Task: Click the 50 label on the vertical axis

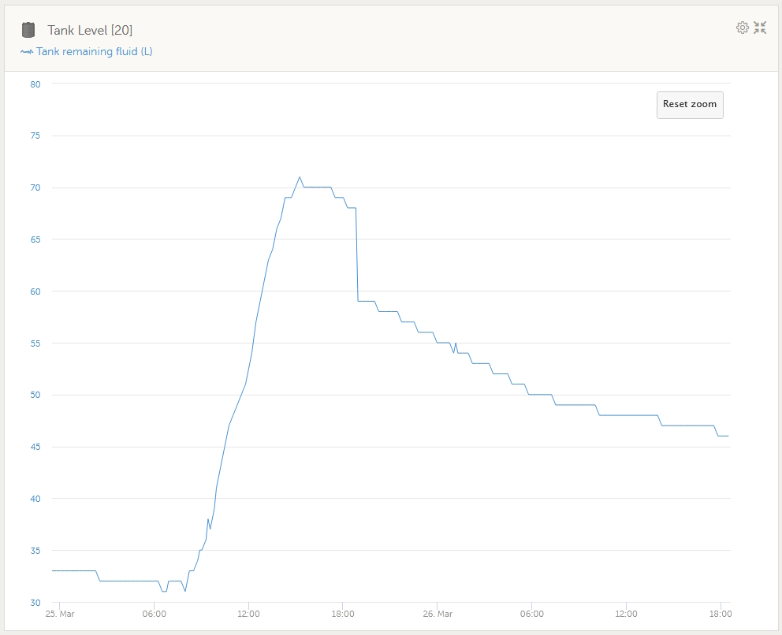Action: pos(35,395)
